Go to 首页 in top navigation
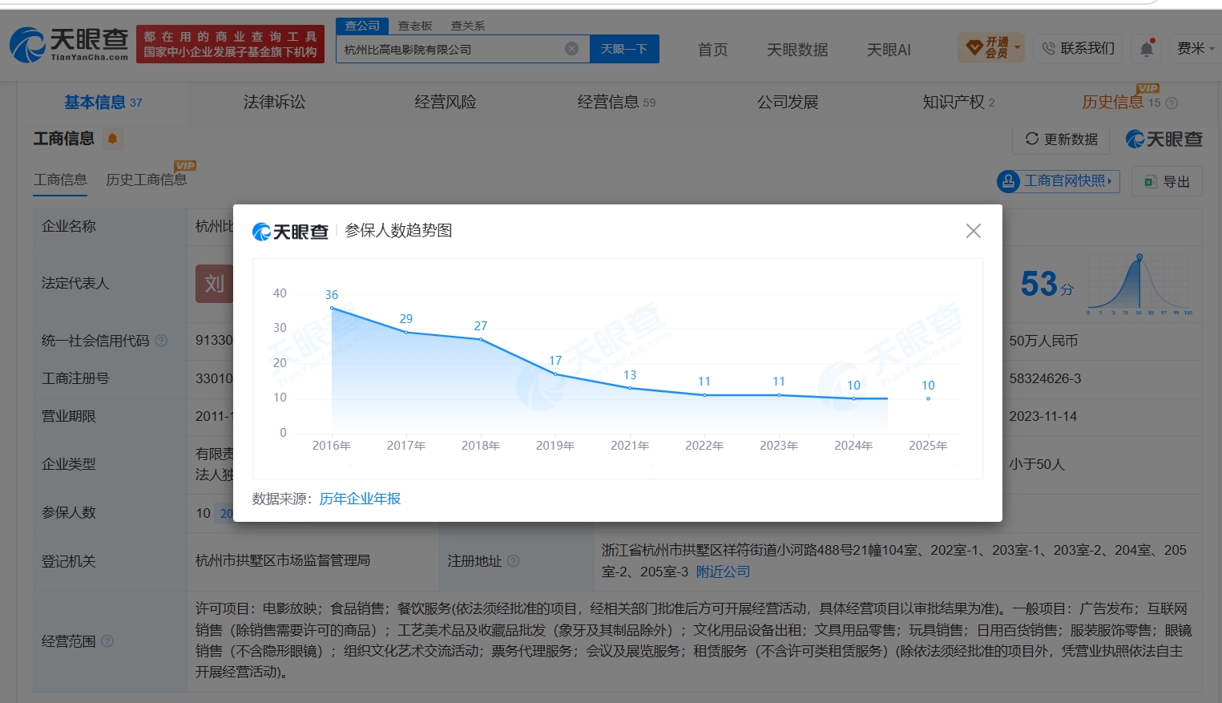1222x703 pixels. pyautogui.click(x=712, y=50)
